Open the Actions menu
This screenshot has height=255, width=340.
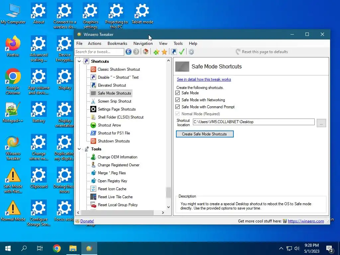pos(95,43)
